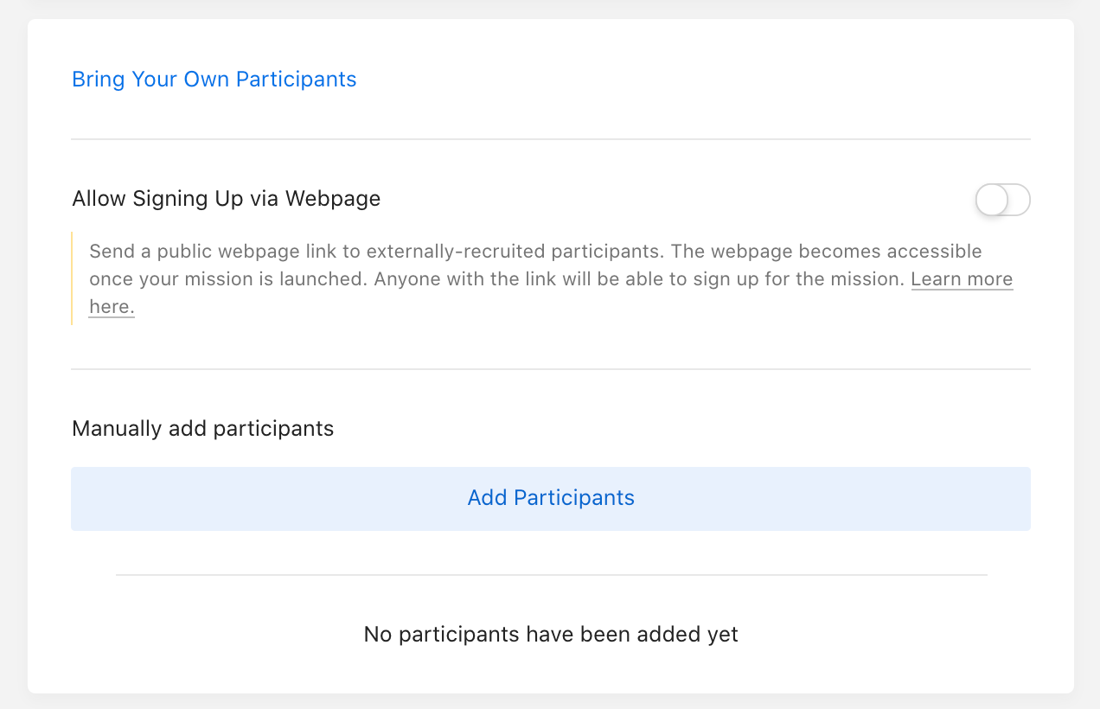
Task: Click the "Allow Signing Up via Webpage" label
Action: 226,199
